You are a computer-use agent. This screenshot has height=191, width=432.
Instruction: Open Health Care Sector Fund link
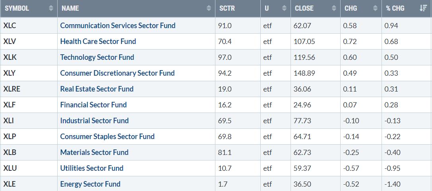coord(98,42)
